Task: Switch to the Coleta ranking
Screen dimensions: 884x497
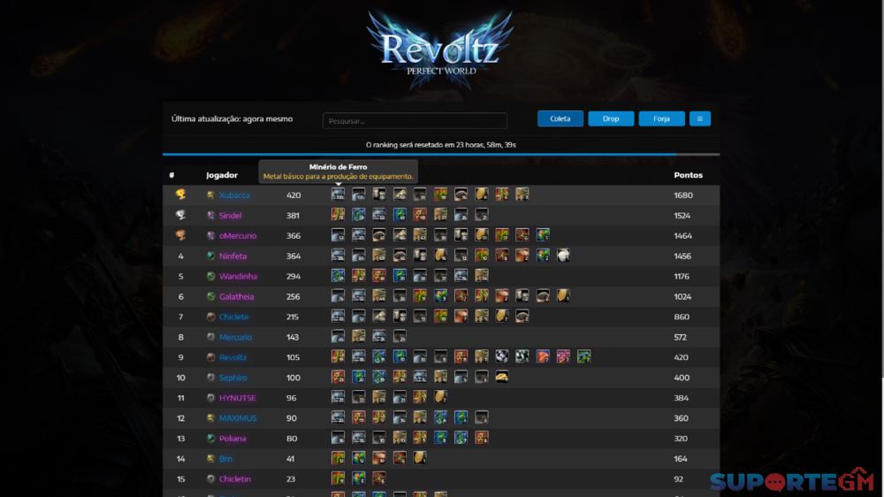Action: coord(560,119)
